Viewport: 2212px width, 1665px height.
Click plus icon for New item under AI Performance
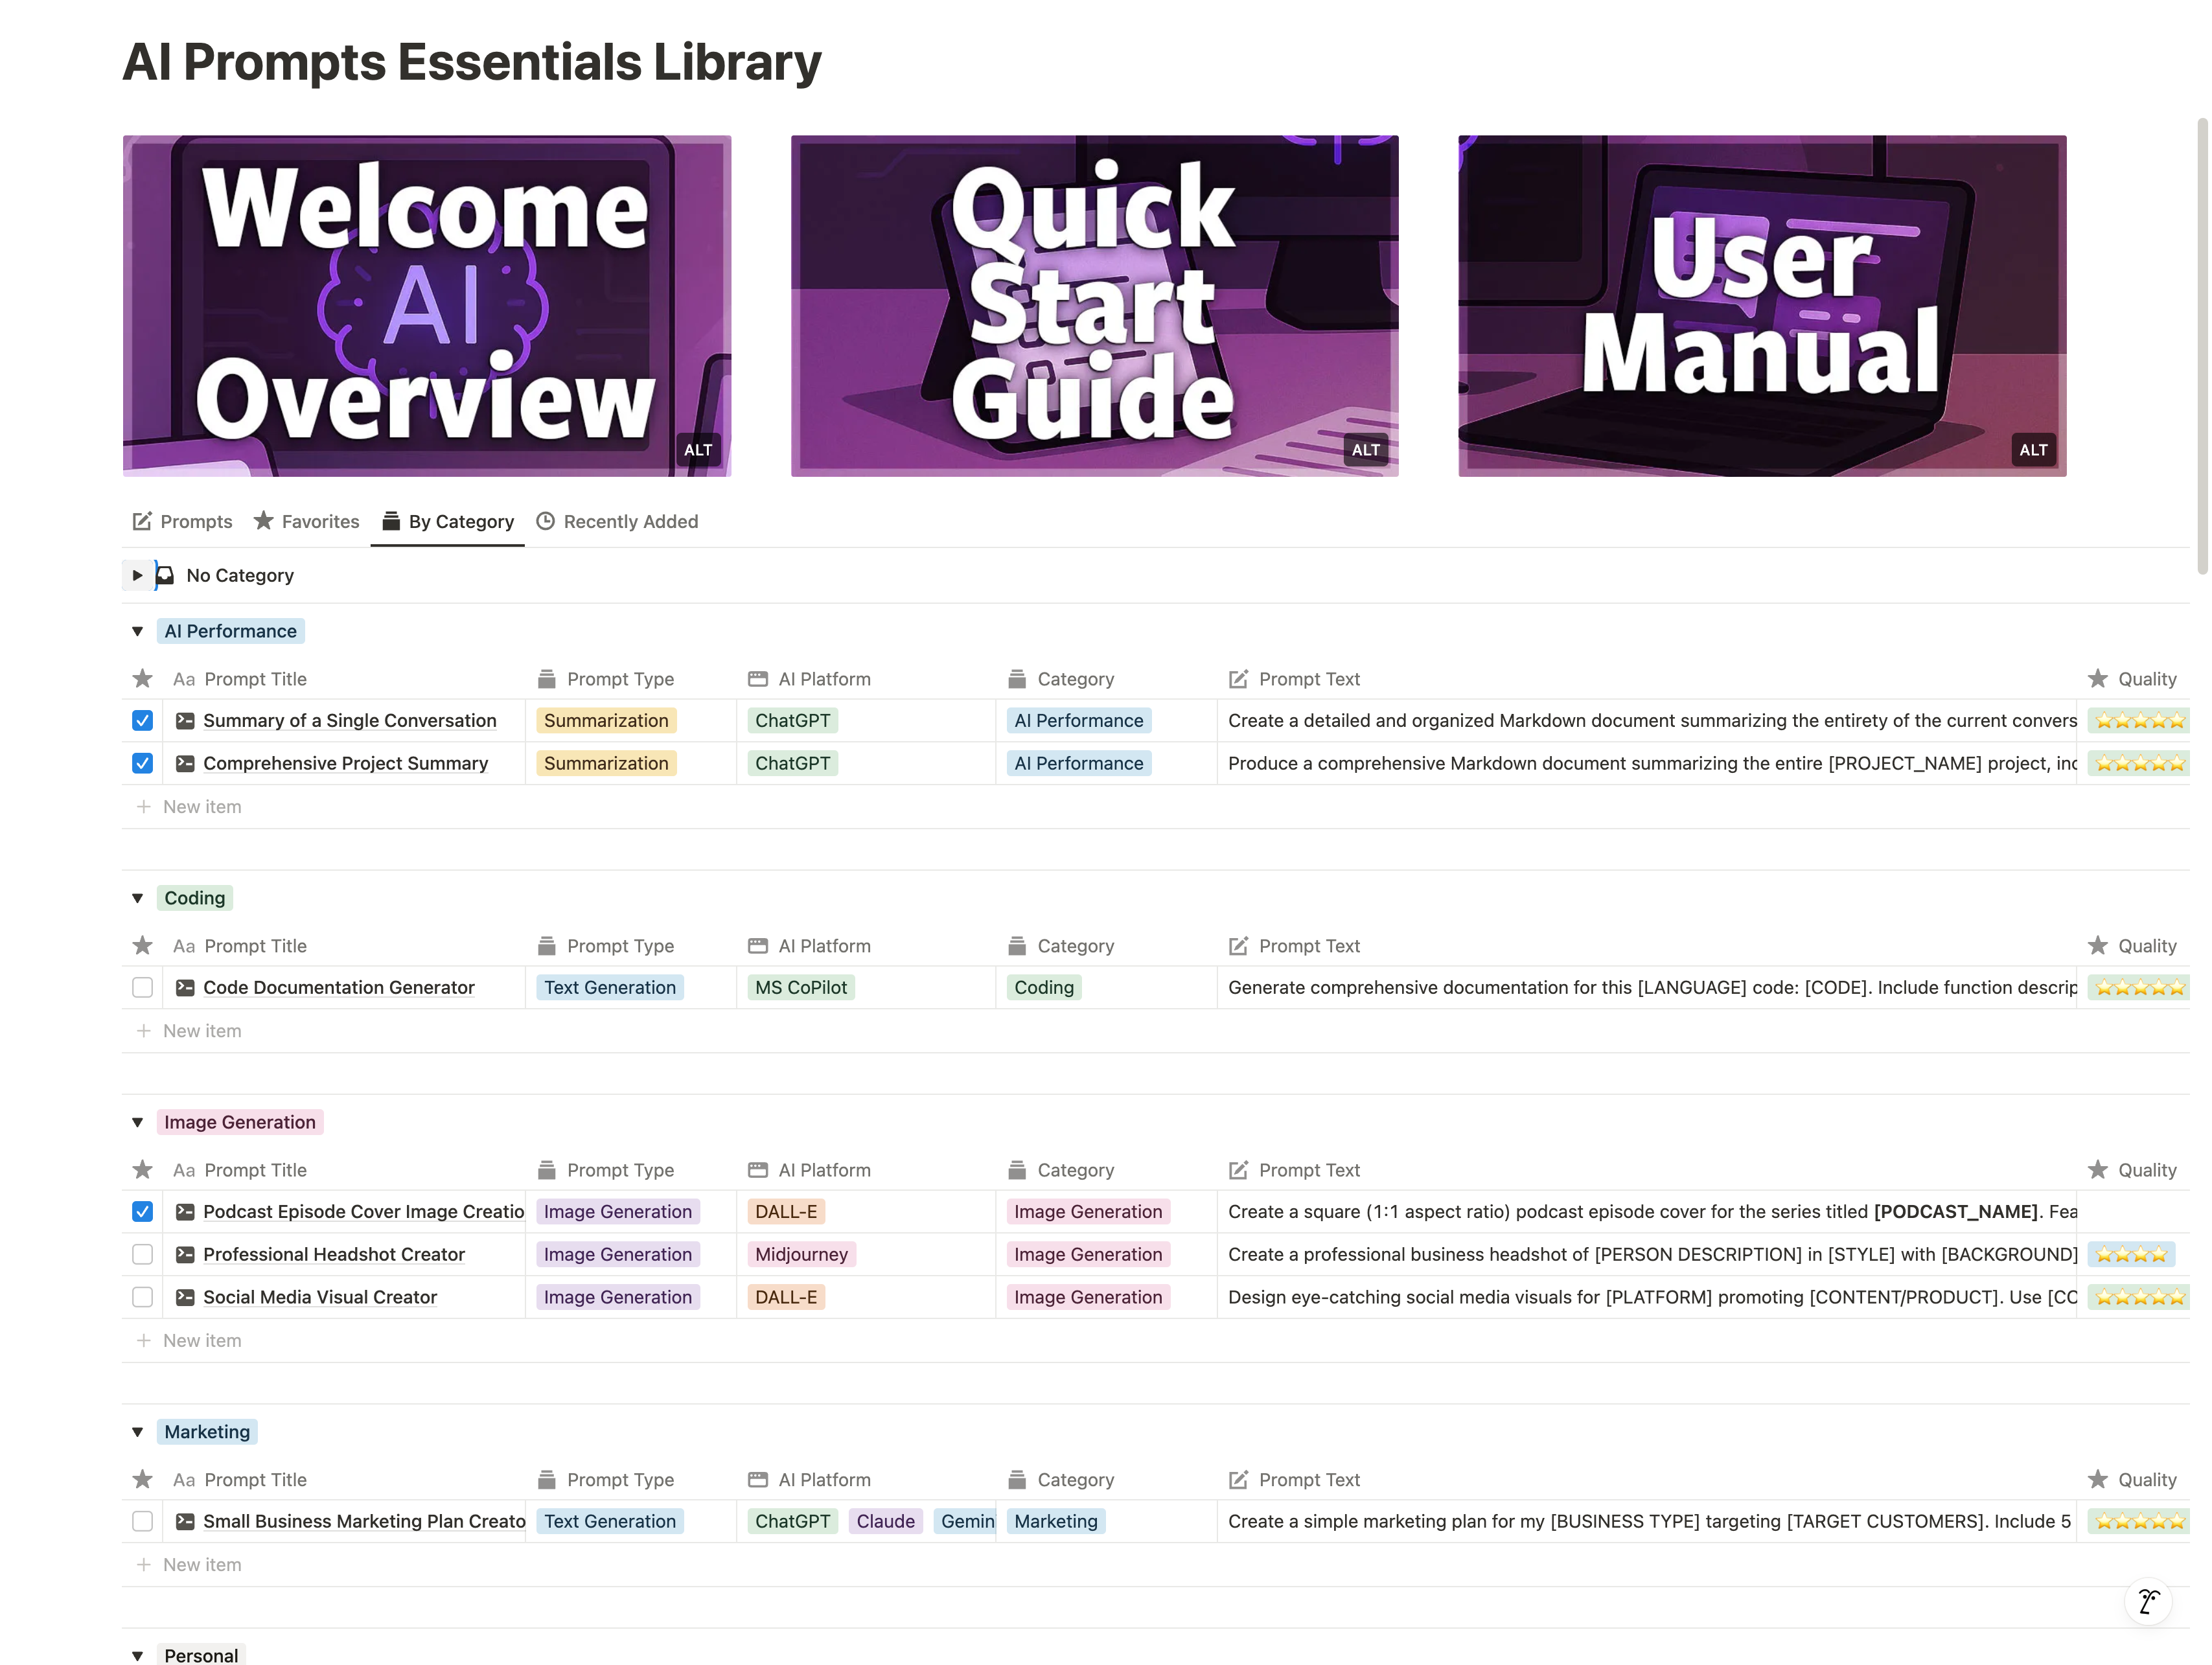143,806
